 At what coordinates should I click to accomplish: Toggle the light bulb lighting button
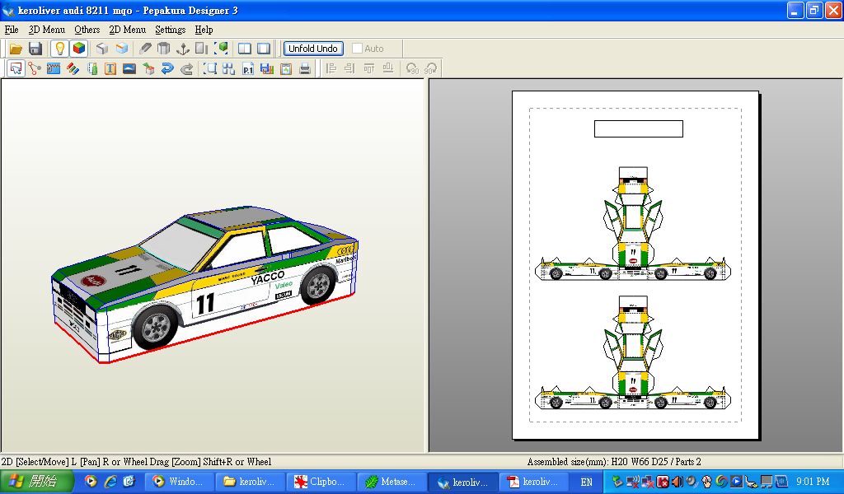59,49
